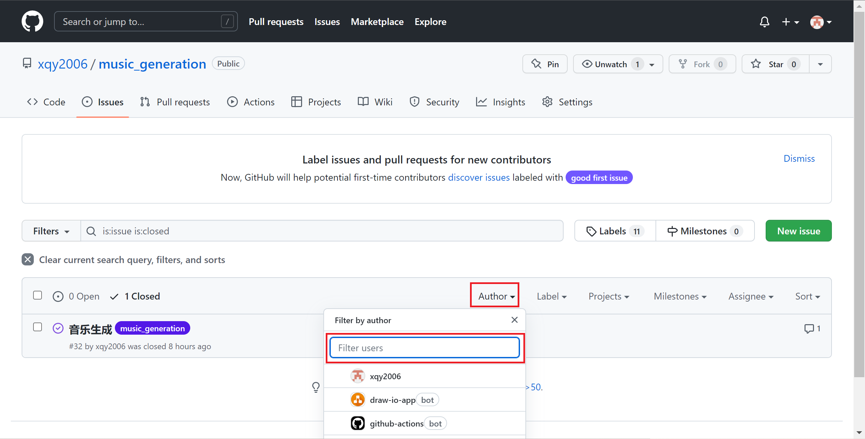This screenshot has height=439, width=865.
Task: Dismiss the new contributors banner
Action: [799, 158]
